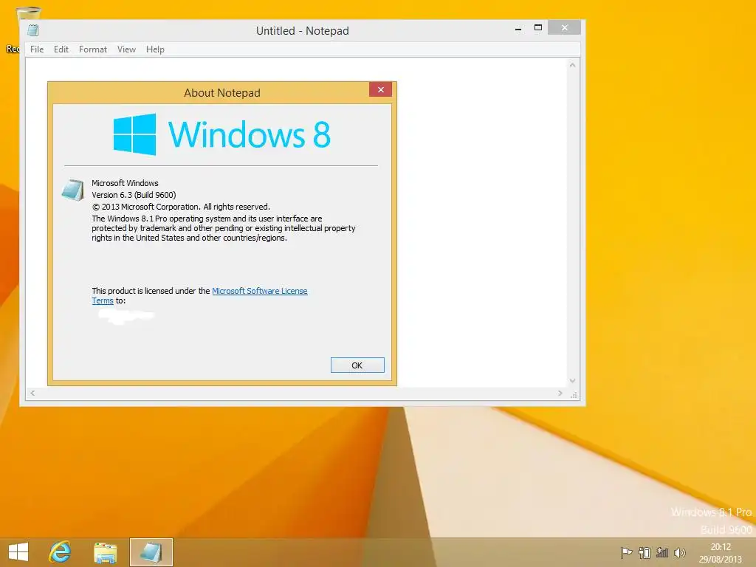Close the About Notepad dialog
This screenshot has width=756, height=567.
(x=380, y=89)
